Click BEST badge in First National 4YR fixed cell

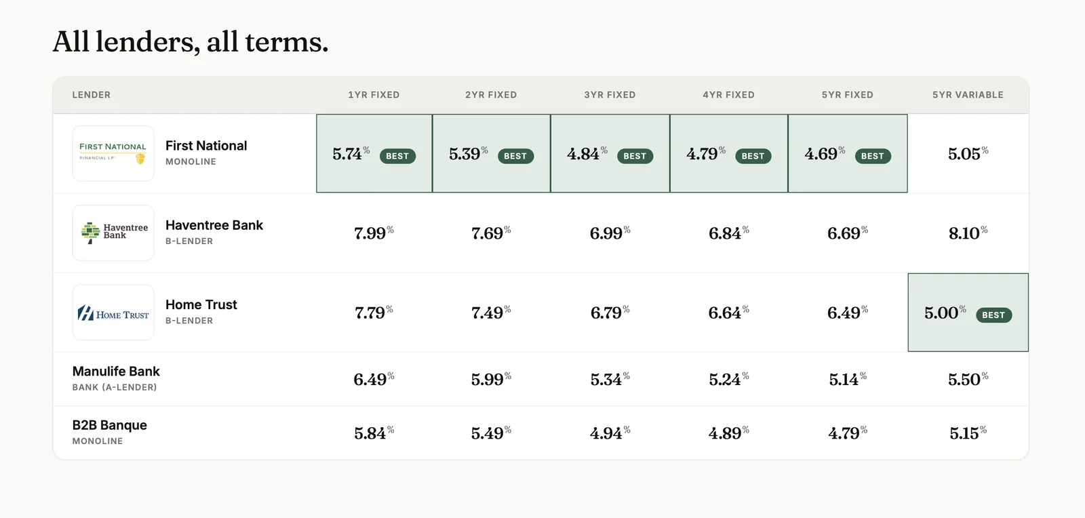753,156
